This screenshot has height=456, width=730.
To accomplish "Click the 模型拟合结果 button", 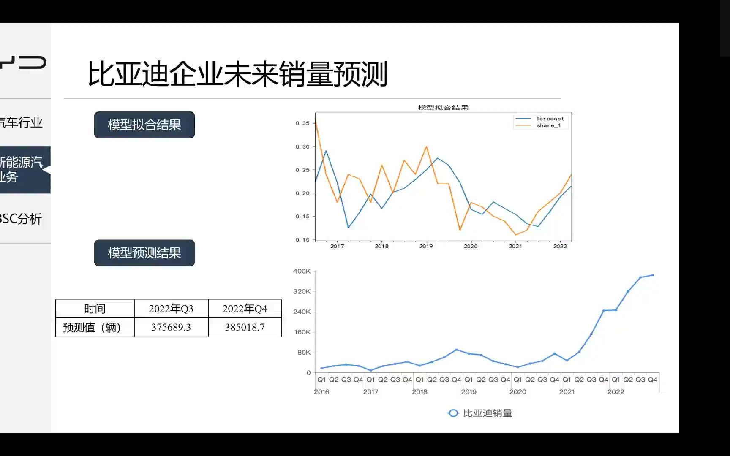I will [x=144, y=125].
